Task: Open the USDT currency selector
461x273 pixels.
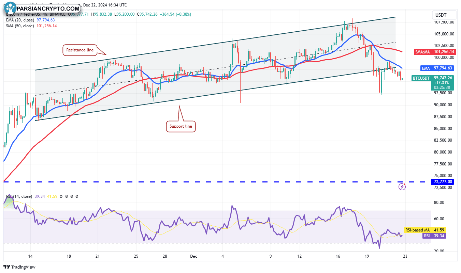Action: [444, 15]
